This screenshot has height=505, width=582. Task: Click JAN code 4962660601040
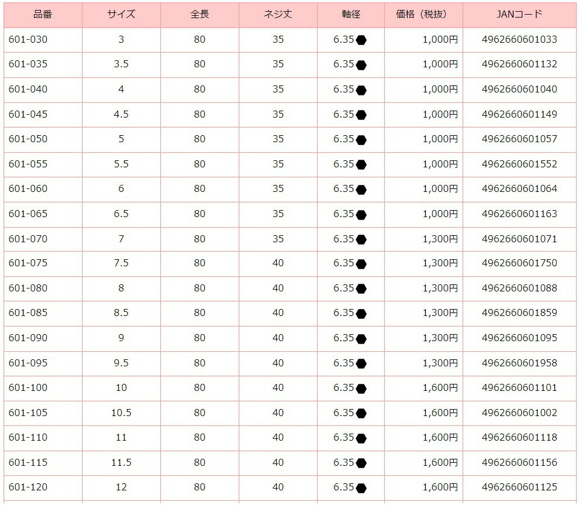tap(519, 89)
